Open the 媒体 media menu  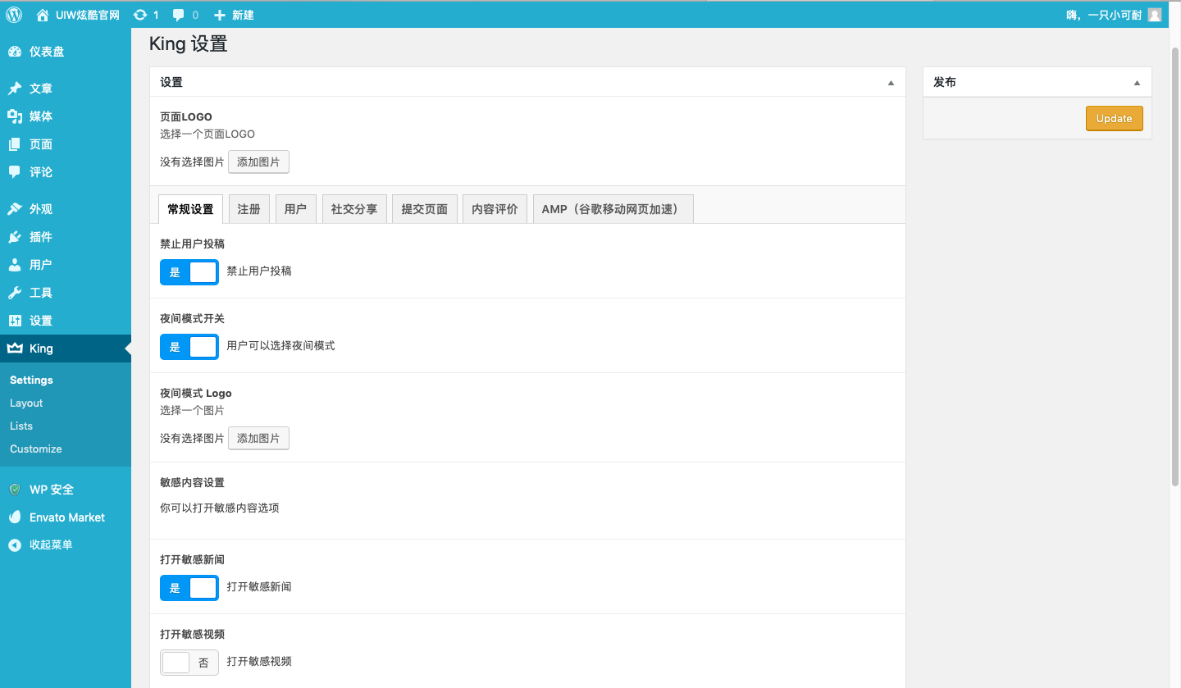coord(40,116)
